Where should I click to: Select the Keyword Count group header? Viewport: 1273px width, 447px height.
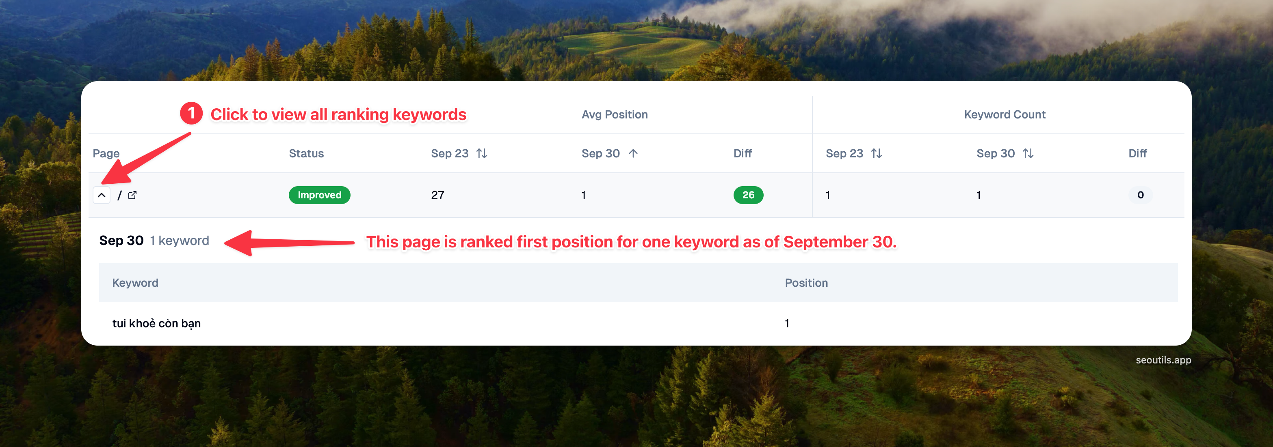pyautogui.click(x=1005, y=114)
